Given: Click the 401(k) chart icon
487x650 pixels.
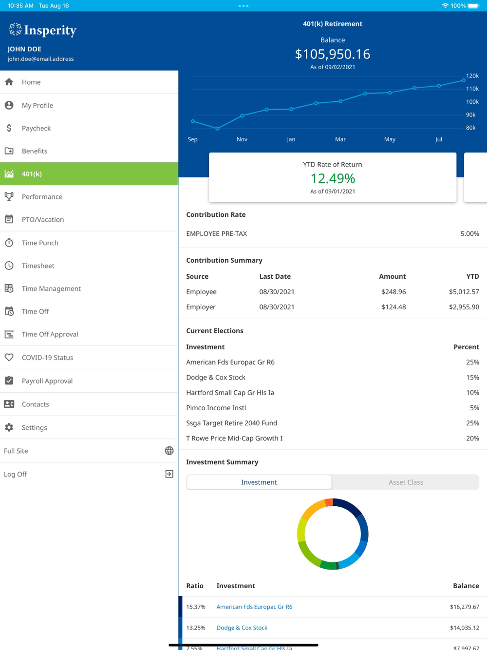Looking at the screenshot, I should point(9,174).
